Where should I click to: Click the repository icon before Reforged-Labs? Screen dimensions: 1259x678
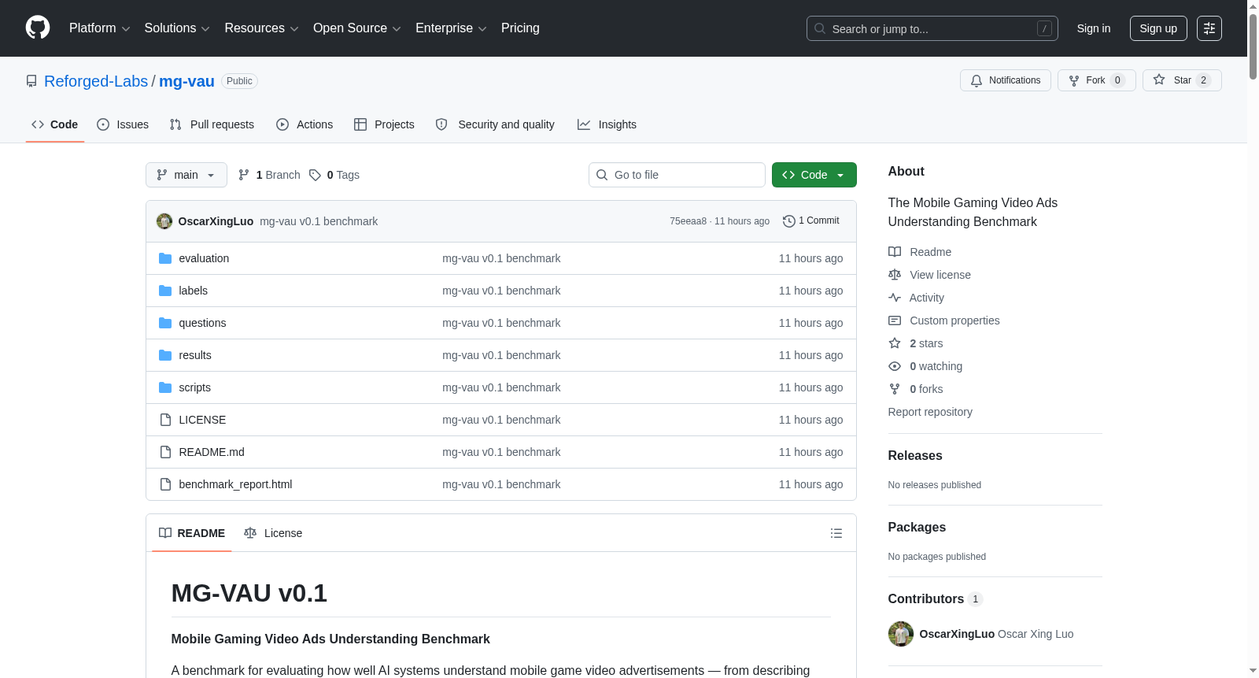coord(31,81)
